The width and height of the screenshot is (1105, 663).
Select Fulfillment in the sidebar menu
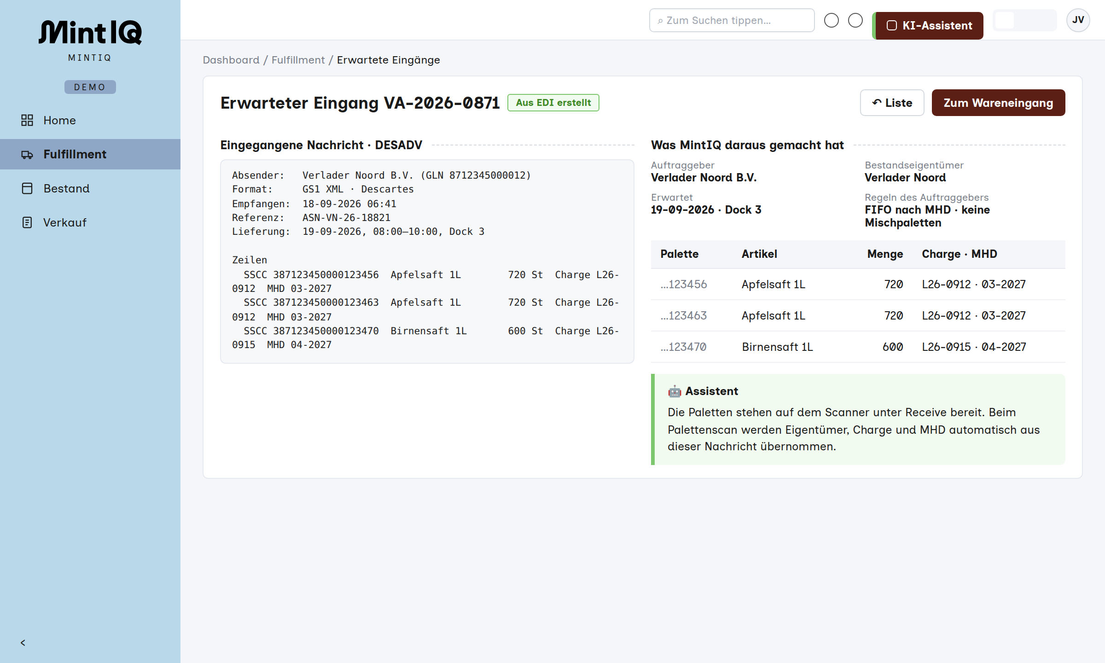[90, 154]
